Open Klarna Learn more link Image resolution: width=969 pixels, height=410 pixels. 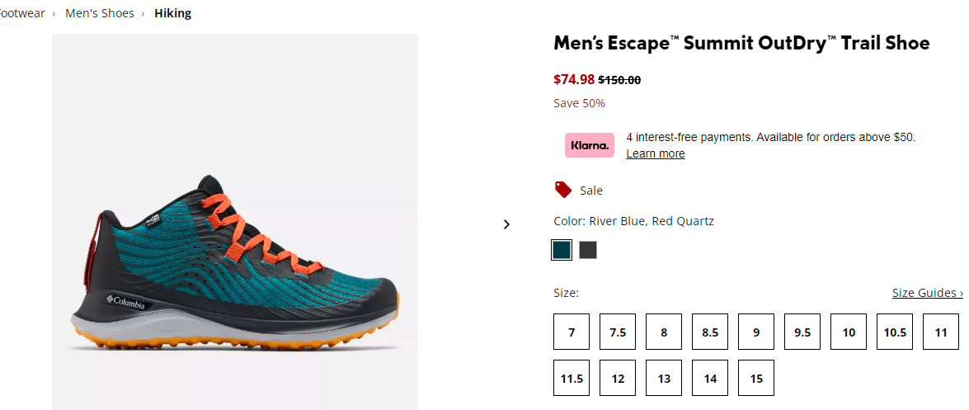[655, 153]
